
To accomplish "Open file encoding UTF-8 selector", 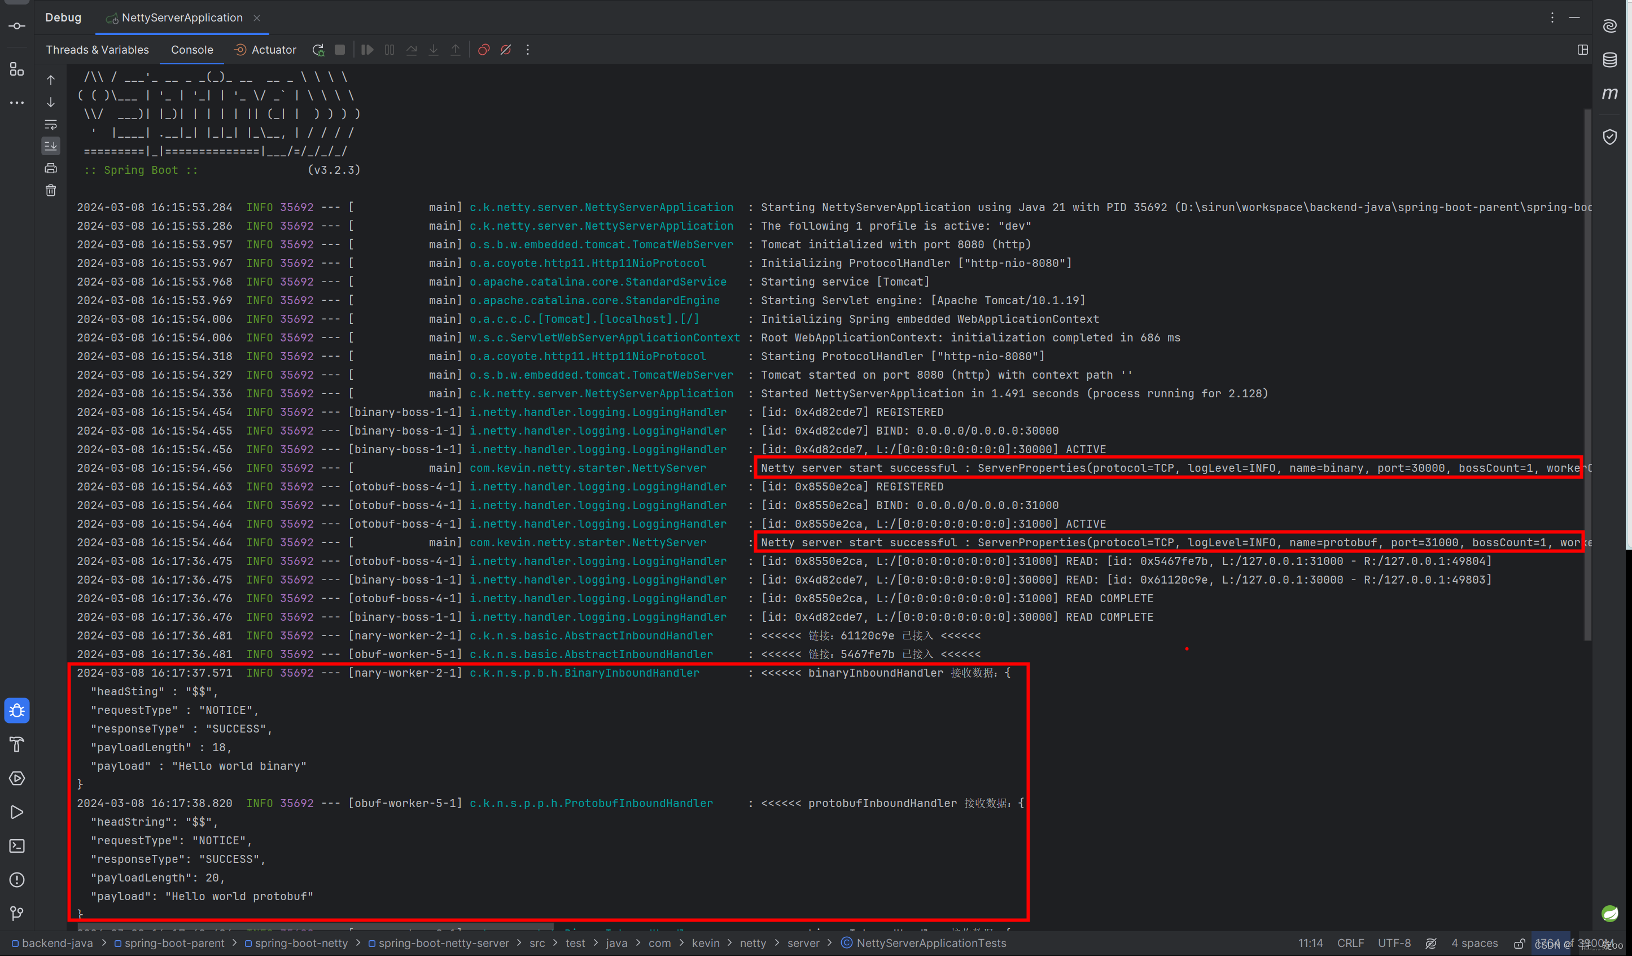I will [x=1394, y=943].
